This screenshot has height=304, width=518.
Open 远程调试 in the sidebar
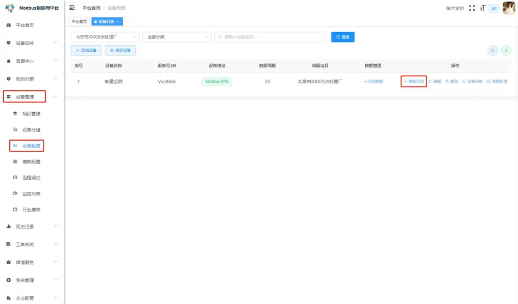click(31, 178)
